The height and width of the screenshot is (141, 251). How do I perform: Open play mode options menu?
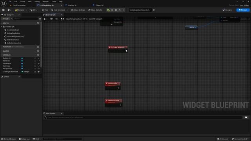(x=123, y=10)
